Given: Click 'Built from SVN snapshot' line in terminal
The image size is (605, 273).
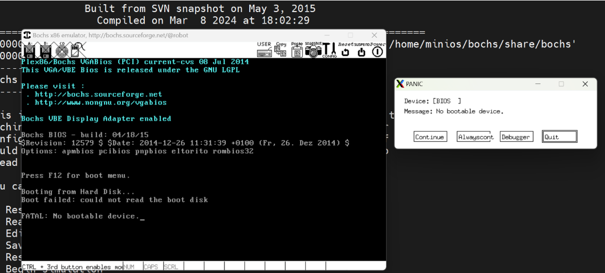Looking at the screenshot, I should pyautogui.click(x=200, y=8).
